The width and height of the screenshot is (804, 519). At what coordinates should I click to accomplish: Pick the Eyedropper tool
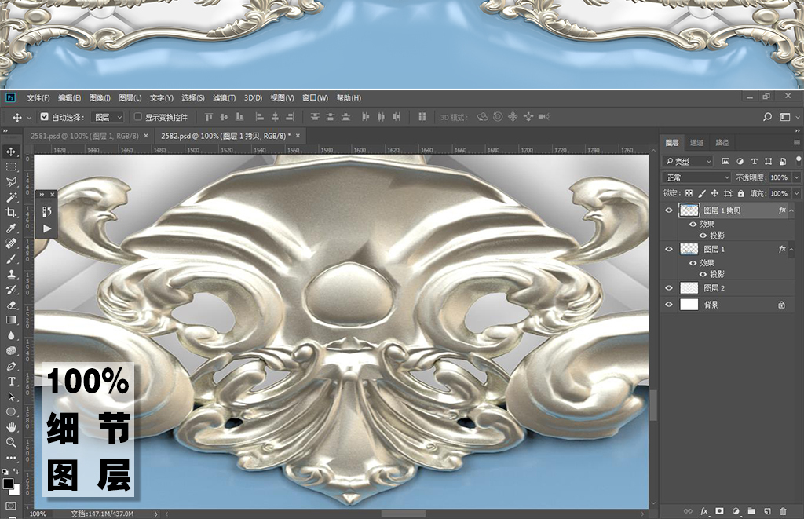(11, 228)
